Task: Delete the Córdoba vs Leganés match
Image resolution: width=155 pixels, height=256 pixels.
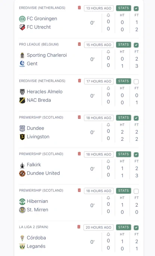Action: 79,227
